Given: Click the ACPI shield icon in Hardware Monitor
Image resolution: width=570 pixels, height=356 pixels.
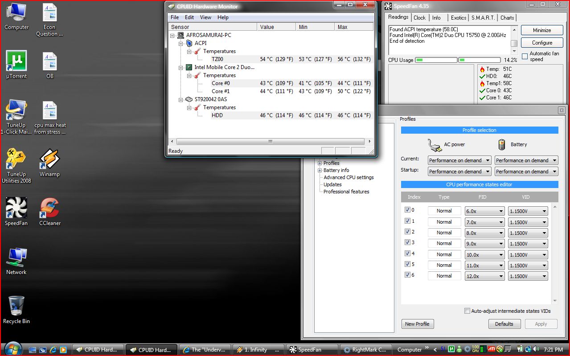Looking at the screenshot, I should click(189, 43).
